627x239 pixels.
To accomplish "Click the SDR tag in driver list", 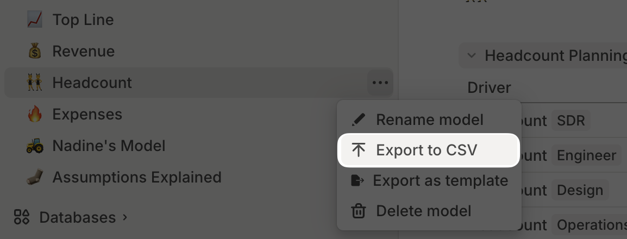I will (570, 120).
